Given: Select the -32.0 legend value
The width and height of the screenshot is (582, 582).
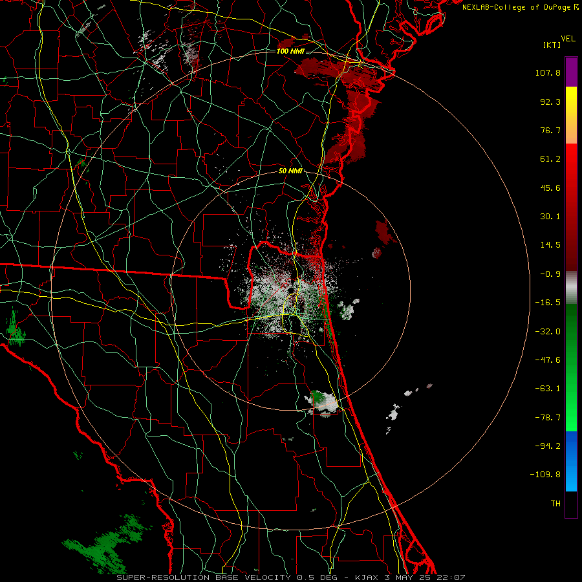Looking at the screenshot, I should click(548, 332).
